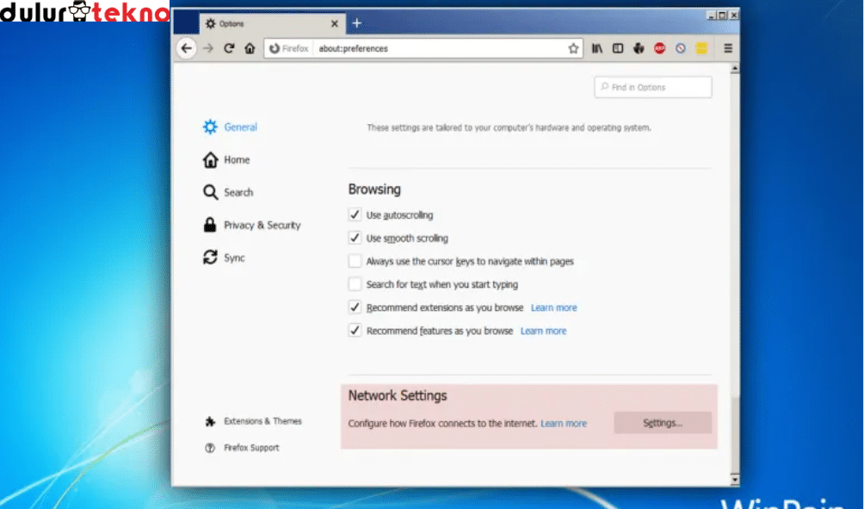This screenshot has width=864, height=509.
Task: Open Firefox Support link
Action: click(x=242, y=448)
